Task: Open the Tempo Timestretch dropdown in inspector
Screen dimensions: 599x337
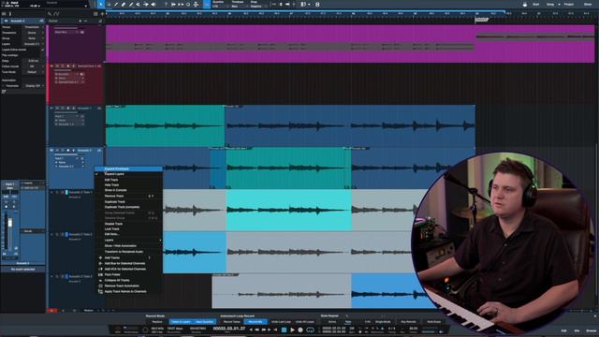Action: [x=33, y=27]
